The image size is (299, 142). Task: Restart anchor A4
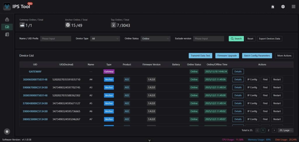tap(277, 79)
